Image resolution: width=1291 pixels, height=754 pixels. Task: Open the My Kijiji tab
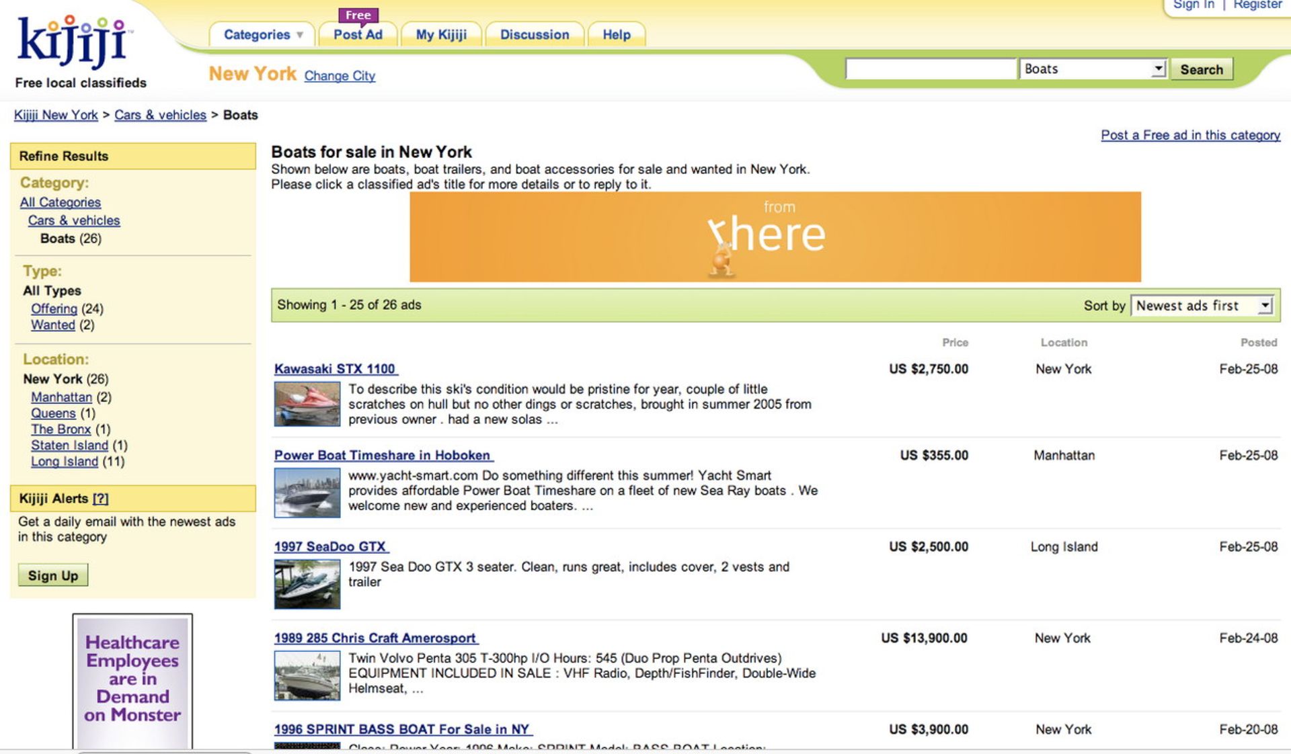point(441,35)
